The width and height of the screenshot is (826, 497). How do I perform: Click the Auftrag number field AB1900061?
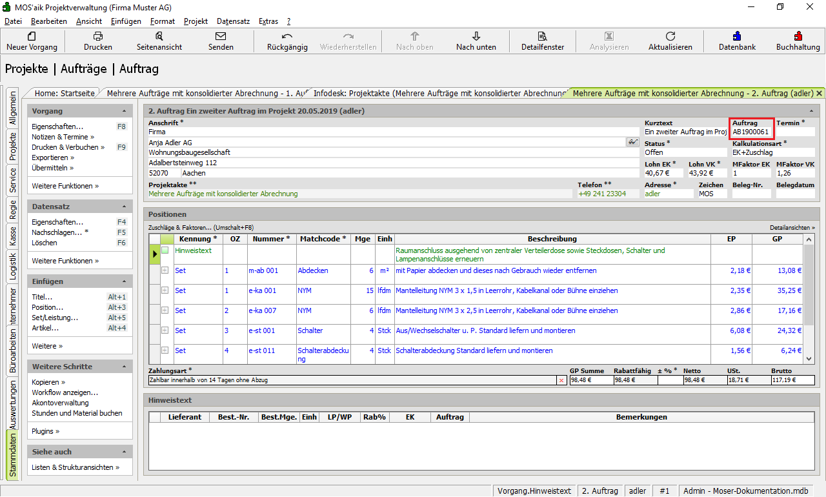pos(751,132)
